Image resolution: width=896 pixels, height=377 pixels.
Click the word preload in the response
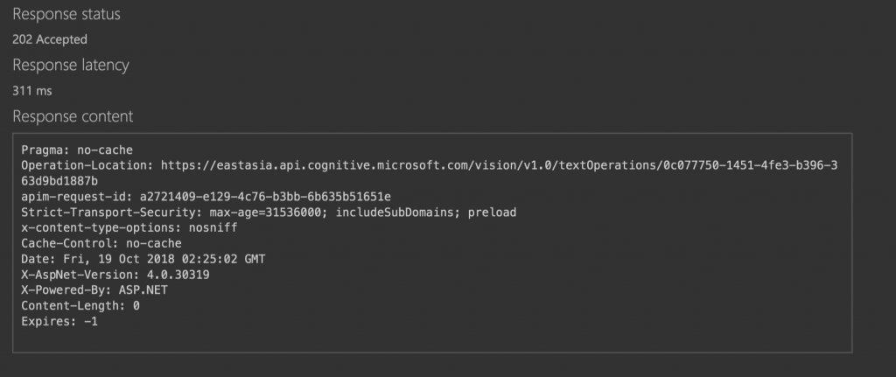tap(492, 212)
